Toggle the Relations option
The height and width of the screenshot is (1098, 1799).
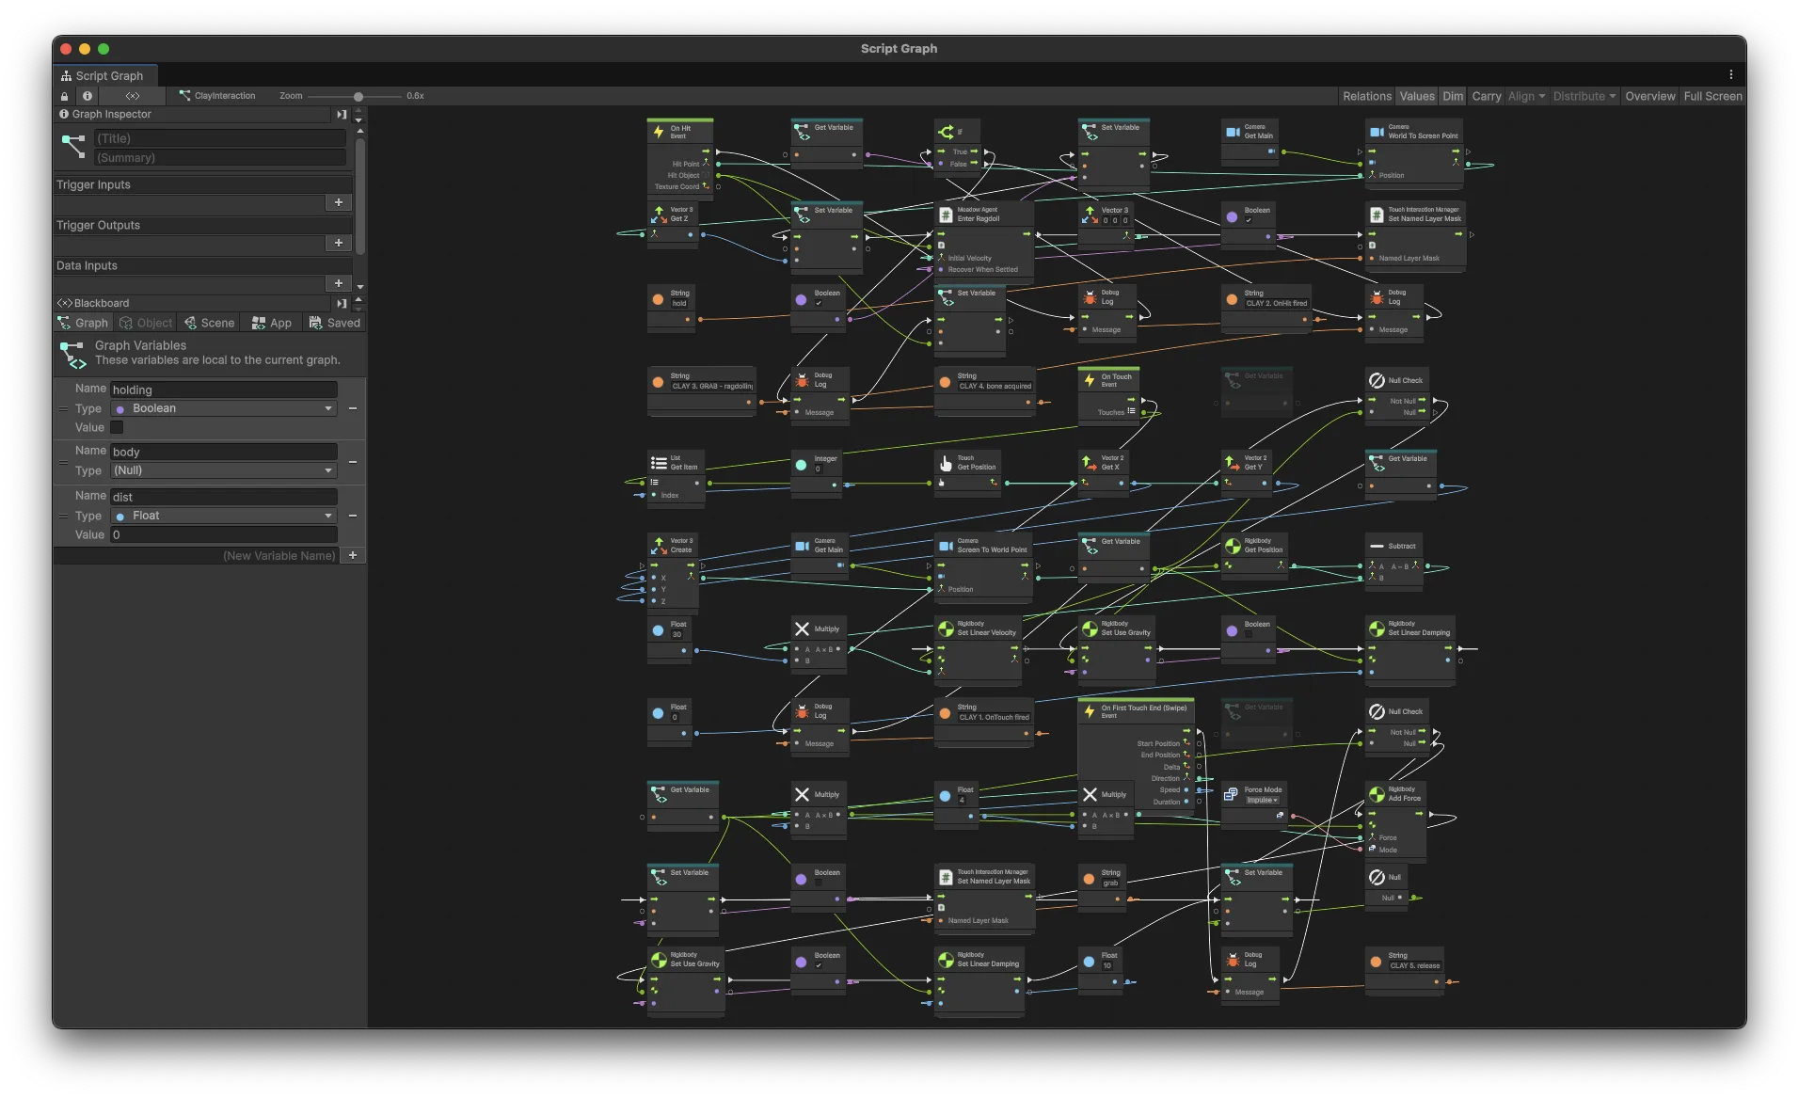pyautogui.click(x=1366, y=96)
